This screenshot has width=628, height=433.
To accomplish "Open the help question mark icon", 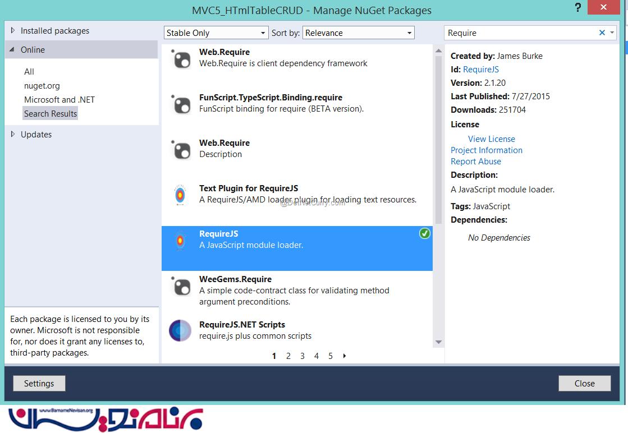I will (578, 8).
